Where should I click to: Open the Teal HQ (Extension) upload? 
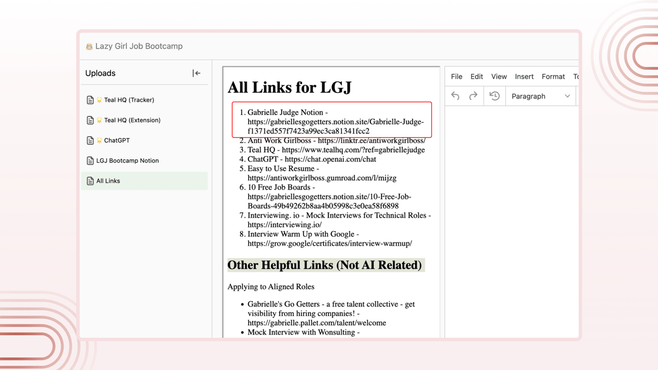pos(145,120)
